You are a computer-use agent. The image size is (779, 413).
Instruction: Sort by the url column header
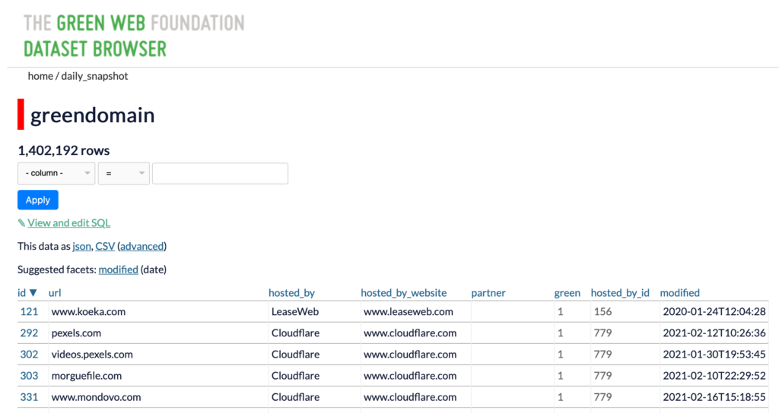coord(55,293)
